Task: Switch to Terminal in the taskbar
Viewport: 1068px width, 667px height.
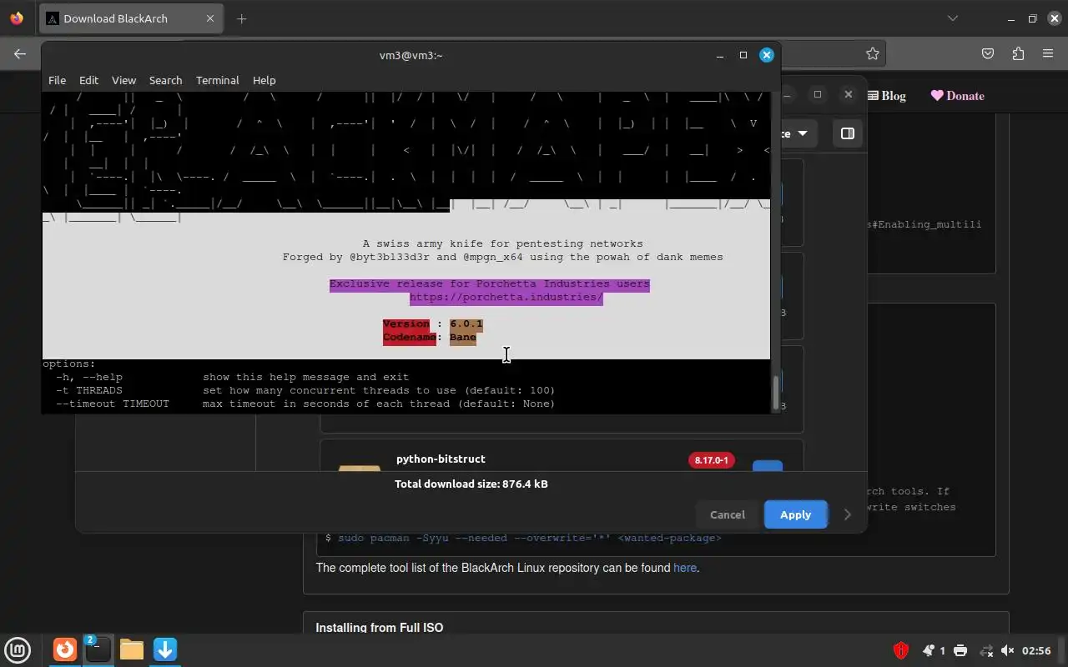Action: point(98,649)
